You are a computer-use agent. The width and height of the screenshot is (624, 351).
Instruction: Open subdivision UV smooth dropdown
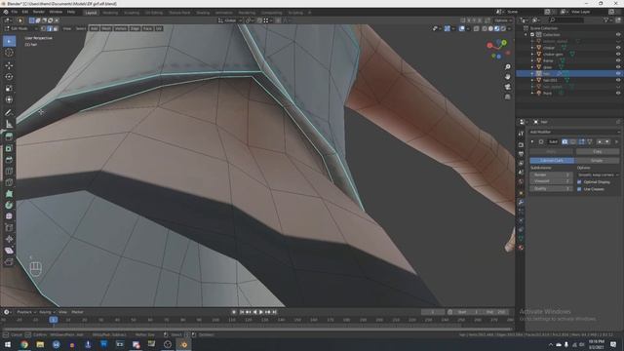(598, 175)
